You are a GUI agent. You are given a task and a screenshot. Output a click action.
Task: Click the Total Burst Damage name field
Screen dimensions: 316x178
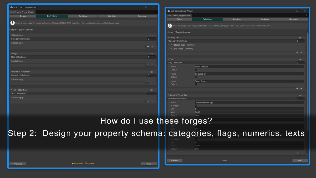coord(249,103)
